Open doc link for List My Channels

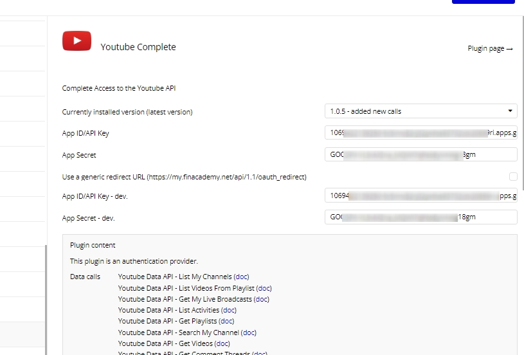(241, 277)
